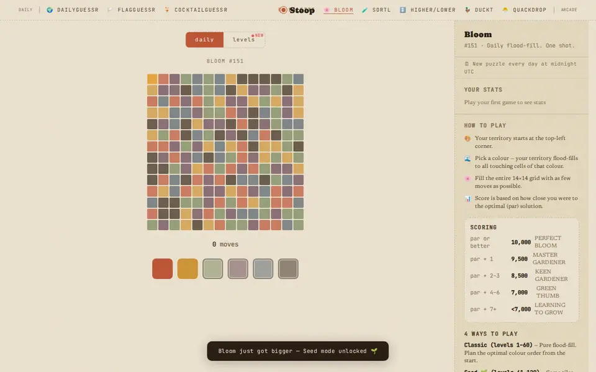This screenshot has width=596, height=372.
Task: Click the Bloom flower icon in navigation
Action: (327, 10)
